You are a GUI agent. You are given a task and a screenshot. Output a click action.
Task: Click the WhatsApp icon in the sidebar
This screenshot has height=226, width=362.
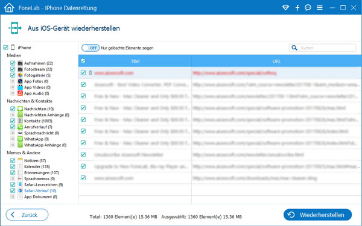(21, 139)
